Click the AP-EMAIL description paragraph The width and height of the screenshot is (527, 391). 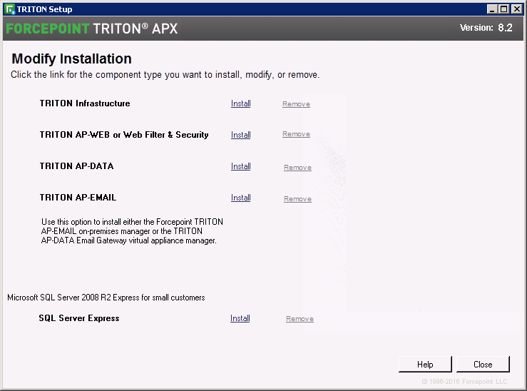coord(132,231)
